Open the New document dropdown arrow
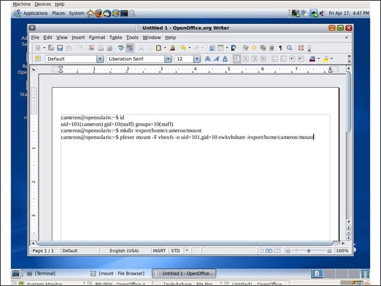Screen dimensions: 381x286 click(44, 48)
